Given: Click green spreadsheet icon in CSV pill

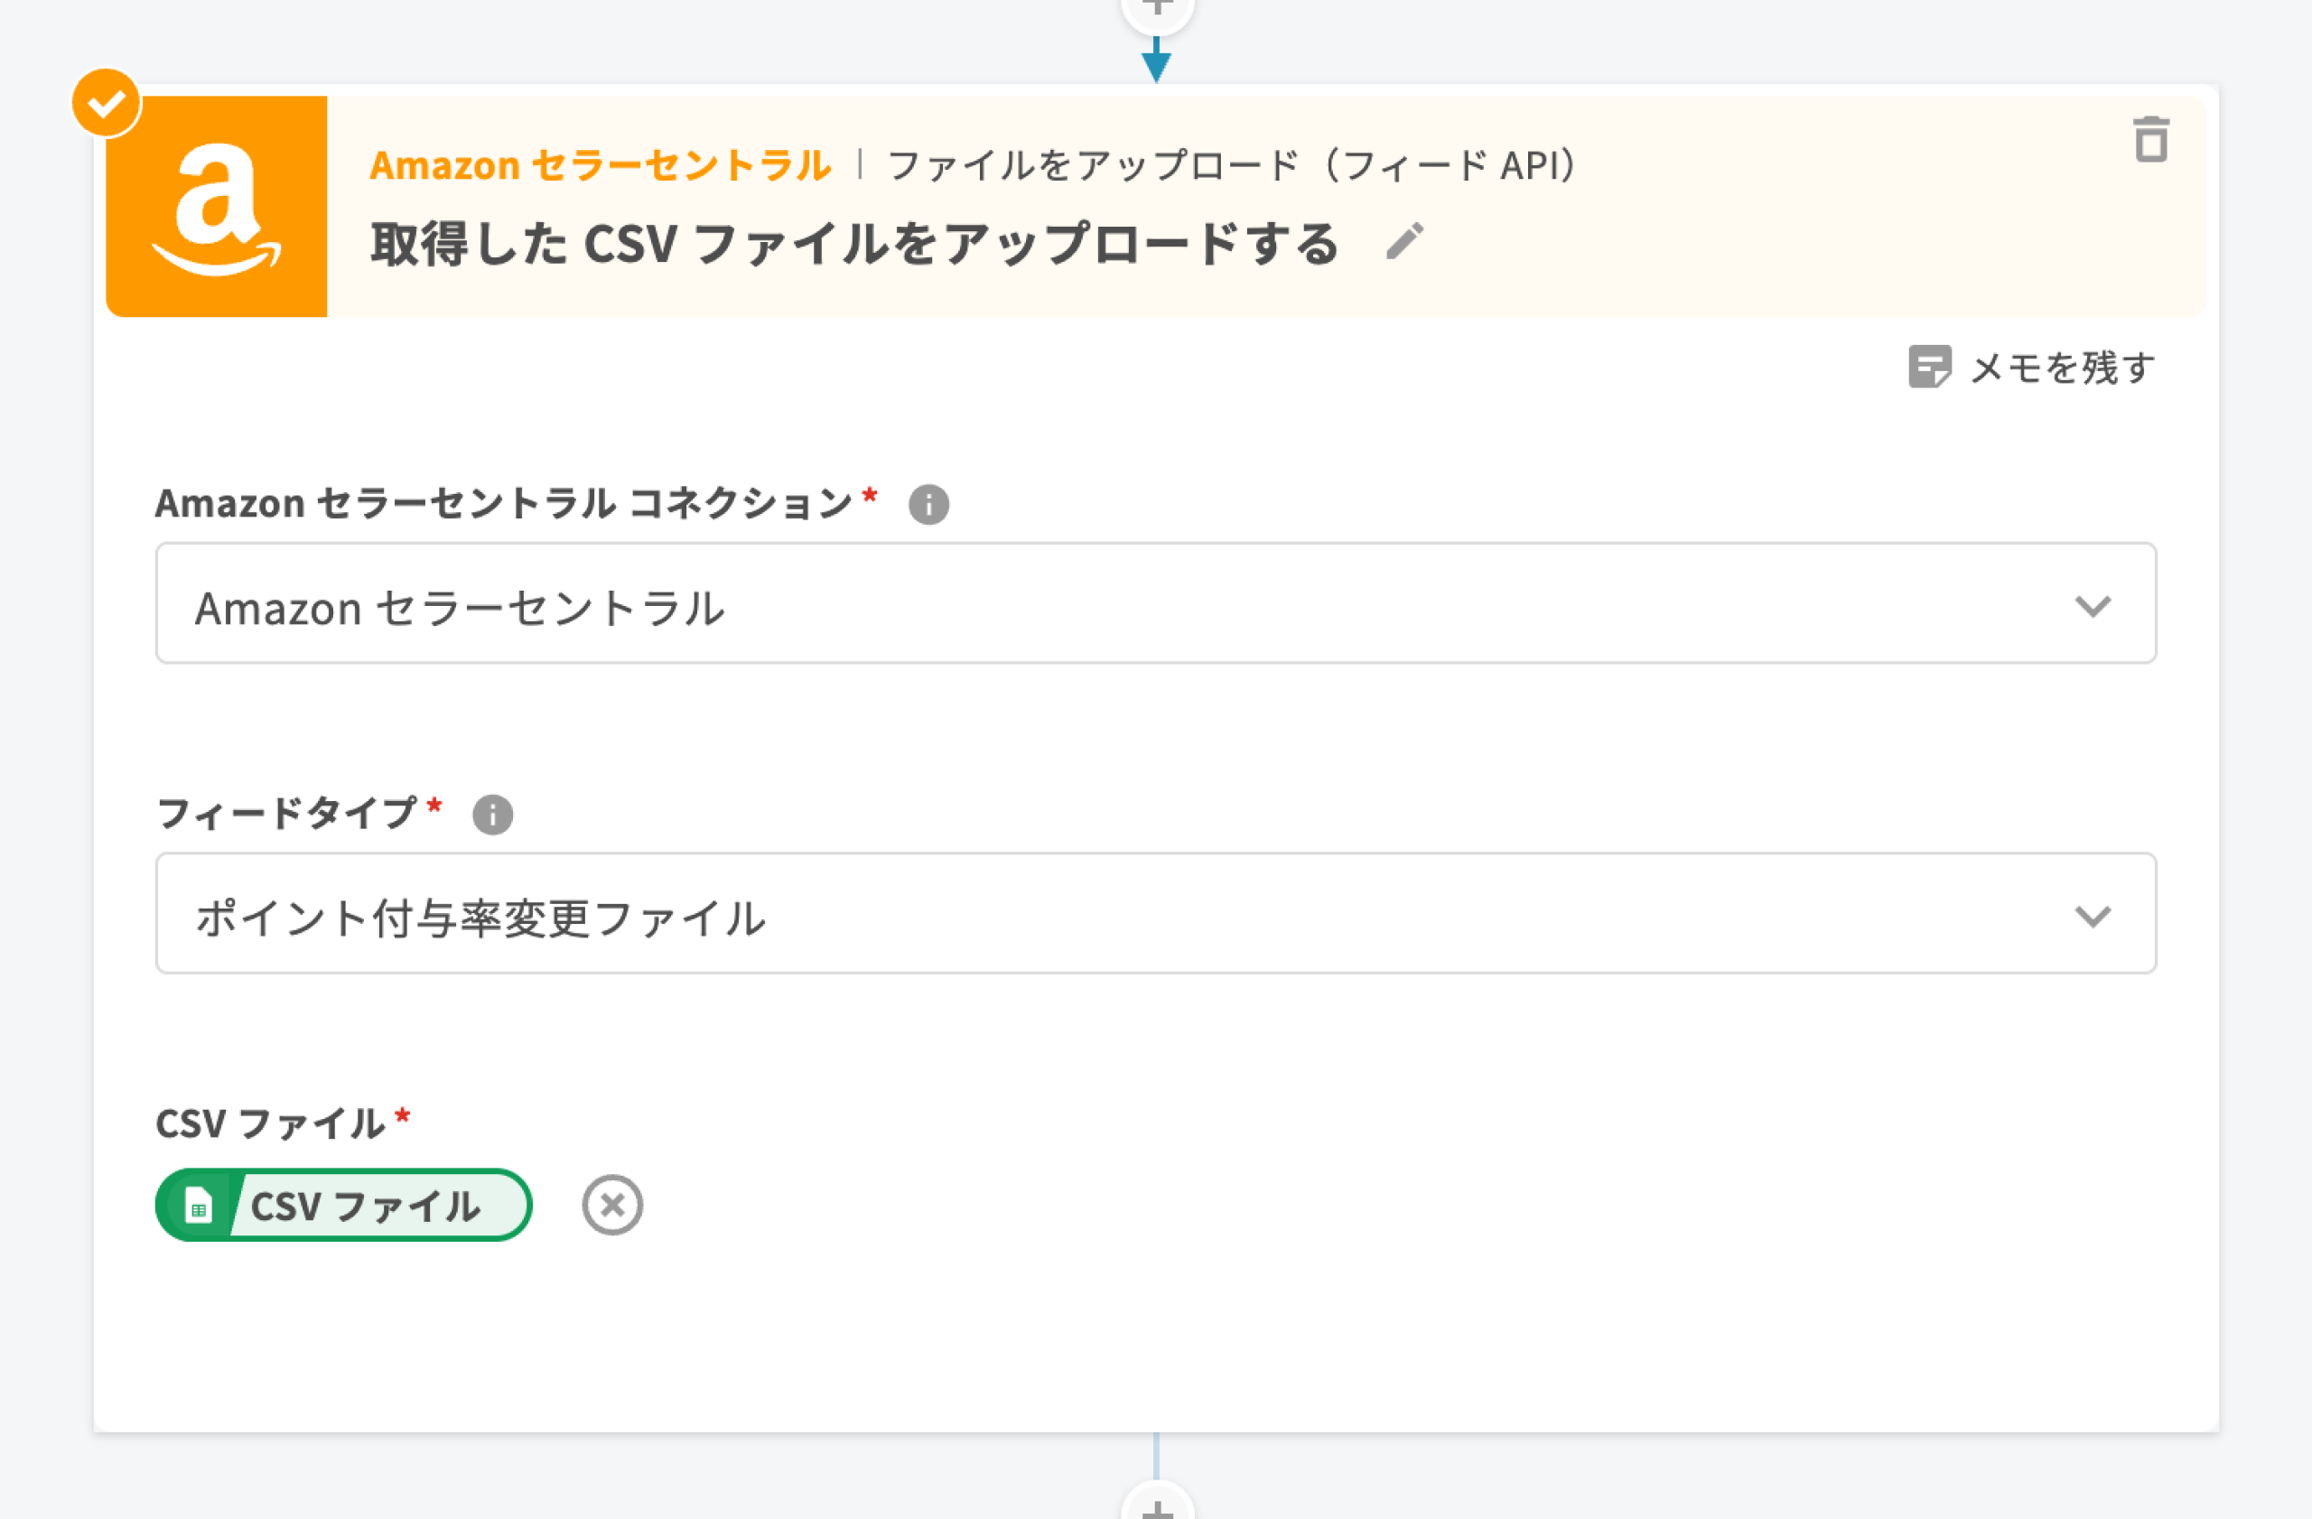Looking at the screenshot, I should coord(200,1207).
